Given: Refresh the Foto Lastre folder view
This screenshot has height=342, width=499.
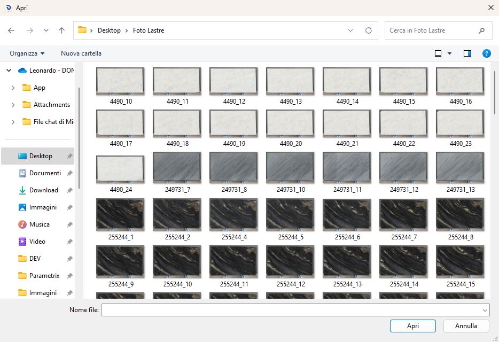Looking at the screenshot, I should [x=369, y=30].
